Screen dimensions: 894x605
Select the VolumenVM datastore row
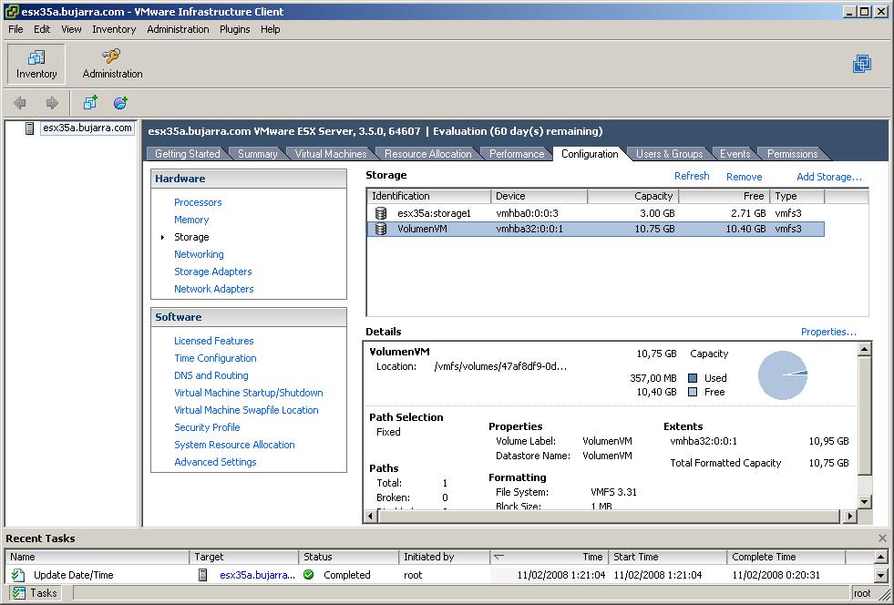coord(596,230)
